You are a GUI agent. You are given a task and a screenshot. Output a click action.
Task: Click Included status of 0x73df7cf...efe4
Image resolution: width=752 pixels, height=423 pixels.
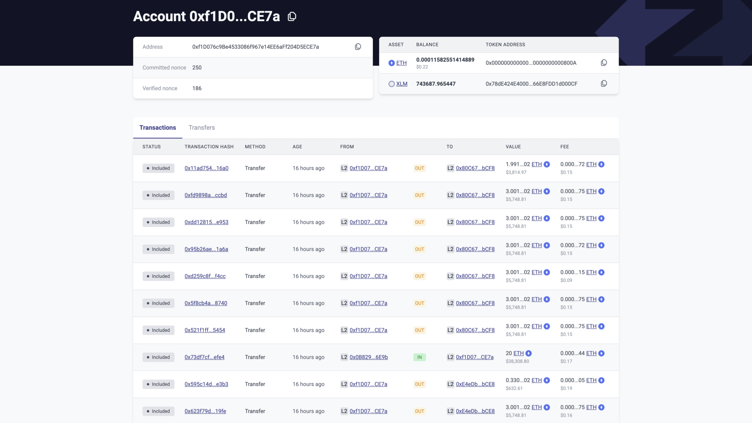(x=158, y=357)
